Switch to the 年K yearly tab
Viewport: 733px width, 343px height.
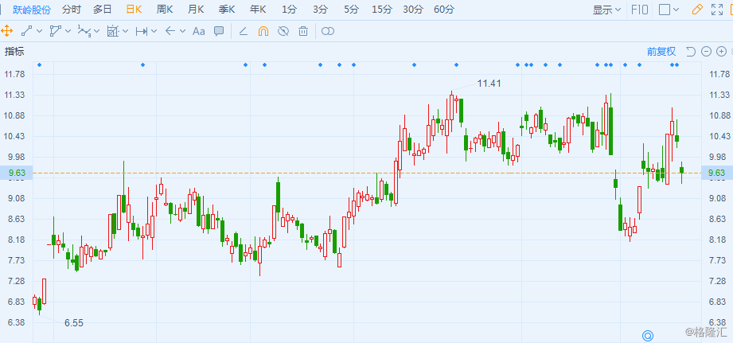tap(258, 10)
